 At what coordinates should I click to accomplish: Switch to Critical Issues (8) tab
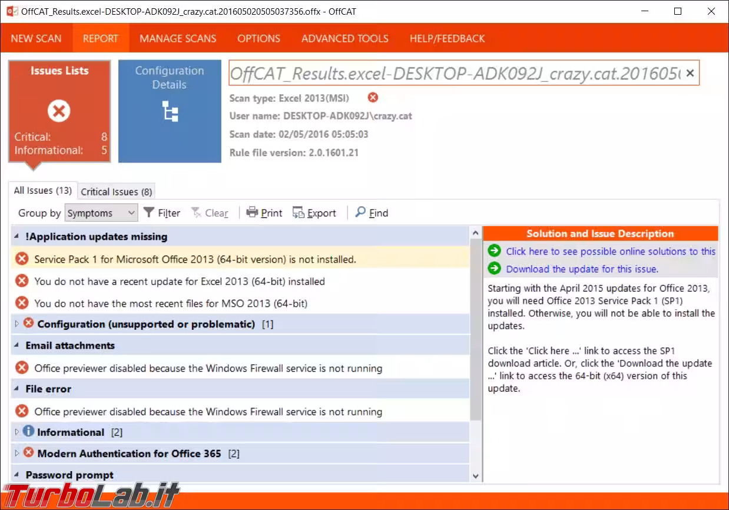(x=117, y=191)
